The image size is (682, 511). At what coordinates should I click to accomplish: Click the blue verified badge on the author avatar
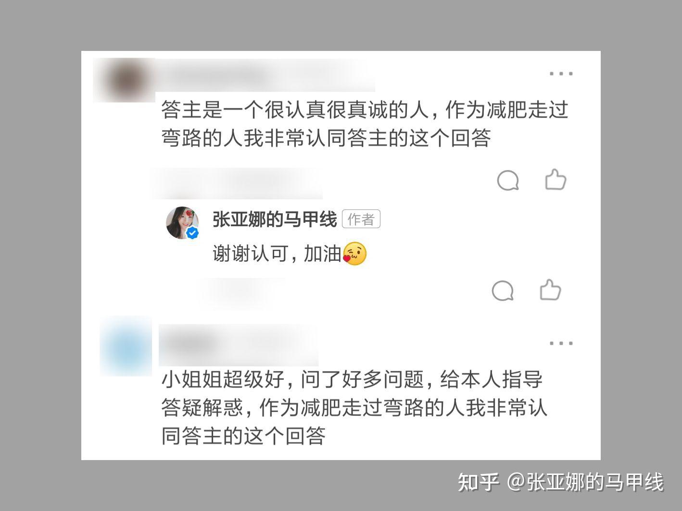193,233
